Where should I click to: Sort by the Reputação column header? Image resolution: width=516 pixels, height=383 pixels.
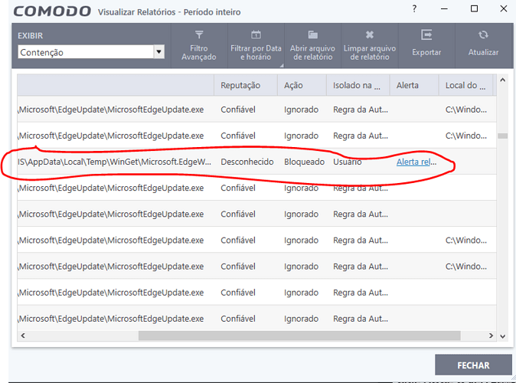[x=240, y=85]
